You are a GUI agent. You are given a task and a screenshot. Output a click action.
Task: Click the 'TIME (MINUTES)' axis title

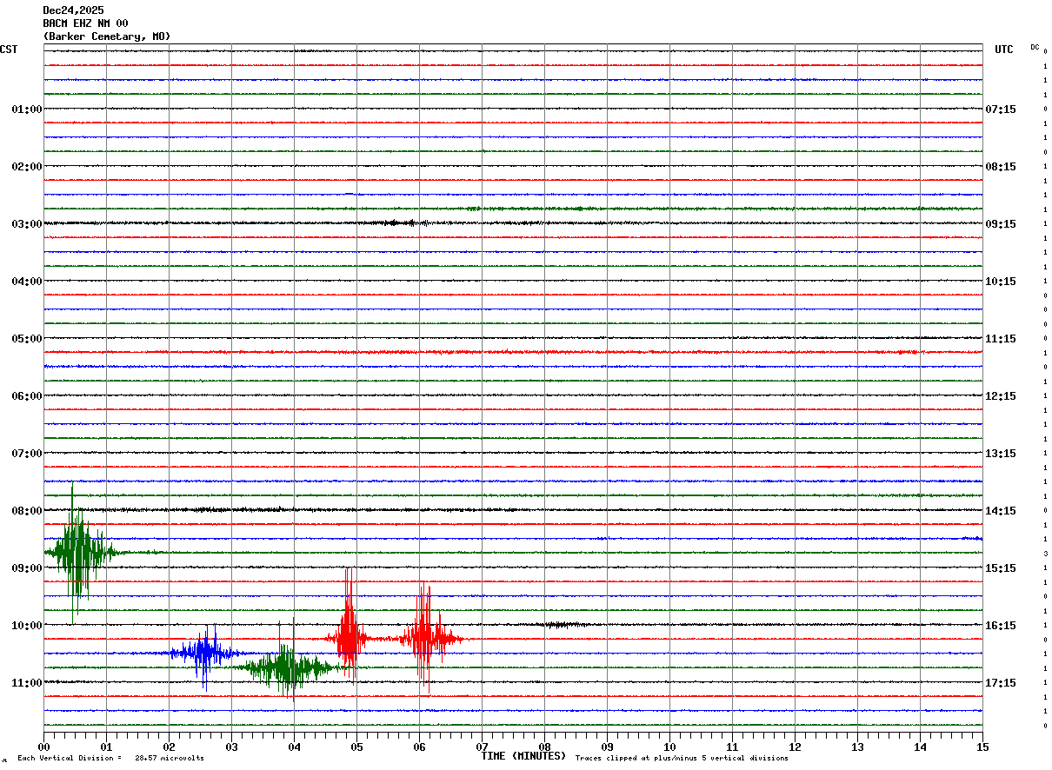click(x=523, y=756)
